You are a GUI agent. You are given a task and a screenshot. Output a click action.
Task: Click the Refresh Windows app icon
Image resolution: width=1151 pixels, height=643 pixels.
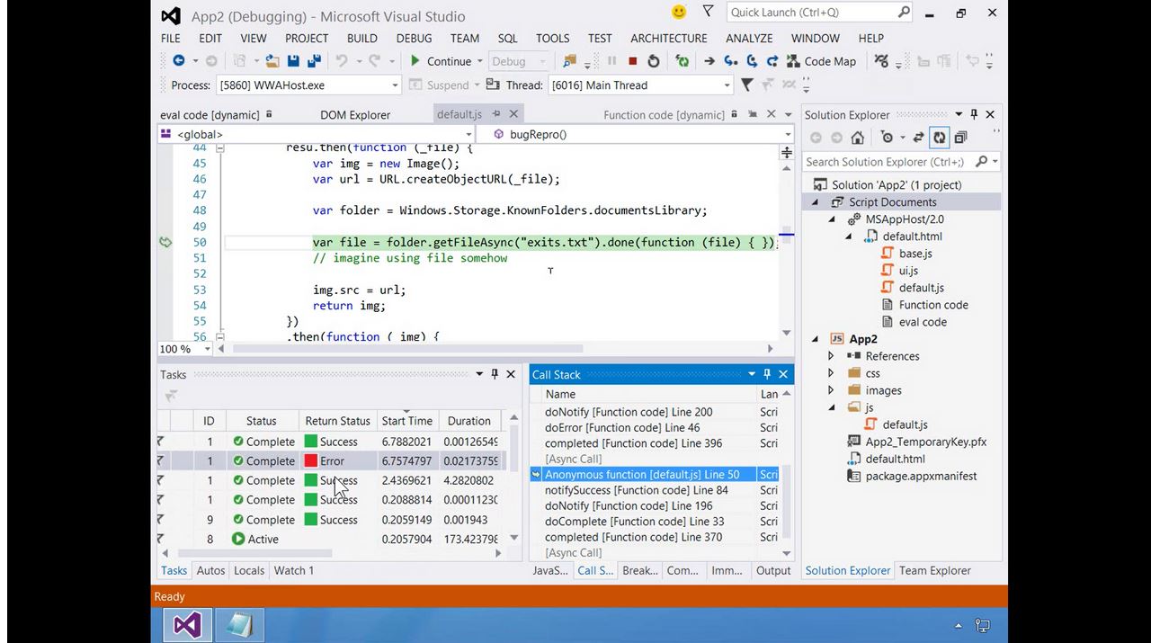683,61
